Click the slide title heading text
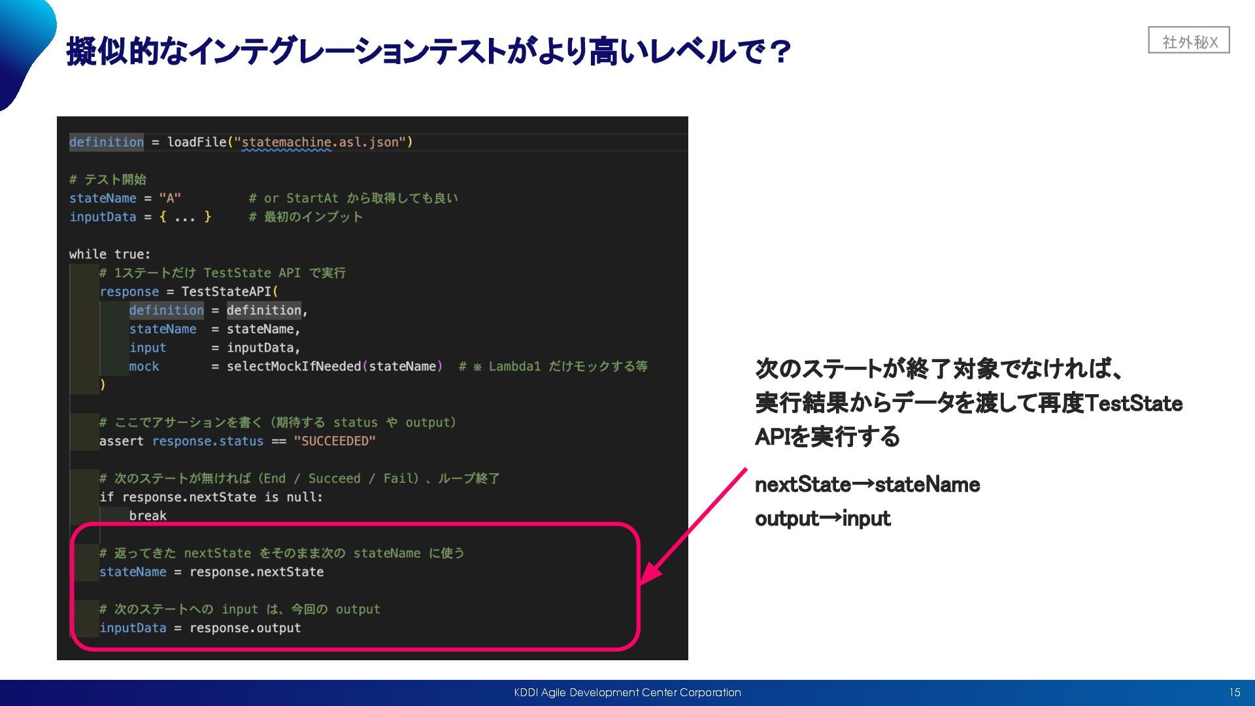1255x706 pixels. 428,51
